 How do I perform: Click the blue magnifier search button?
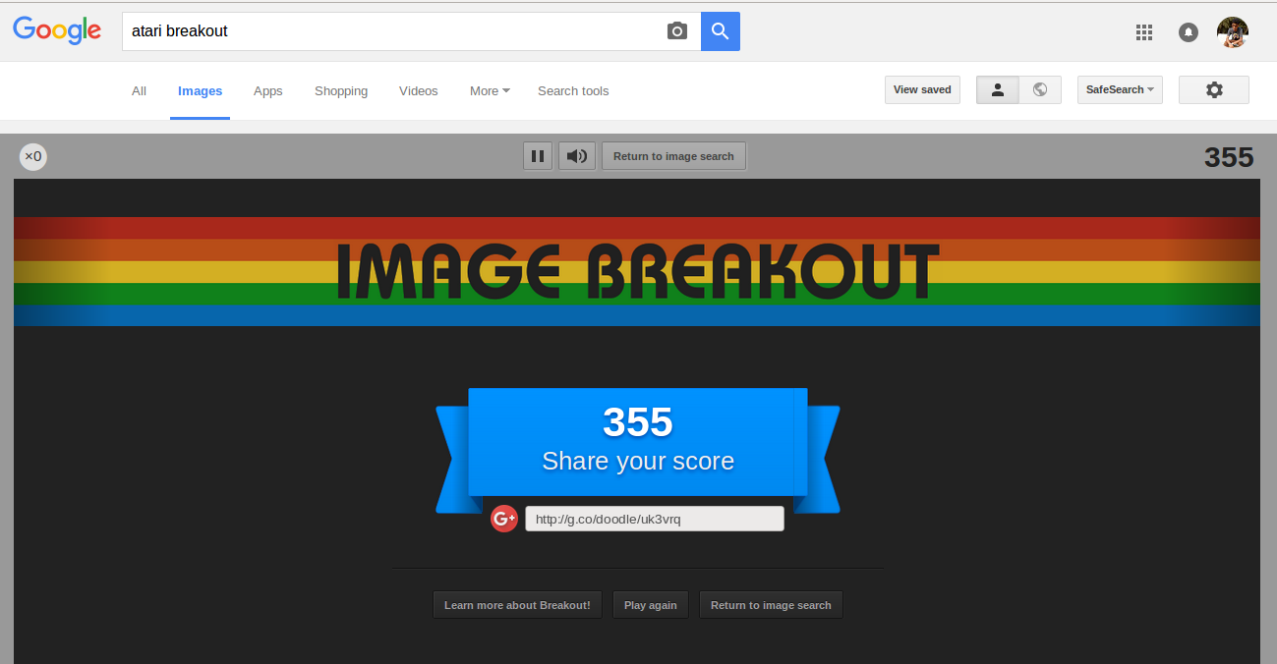tap(721, 31)
